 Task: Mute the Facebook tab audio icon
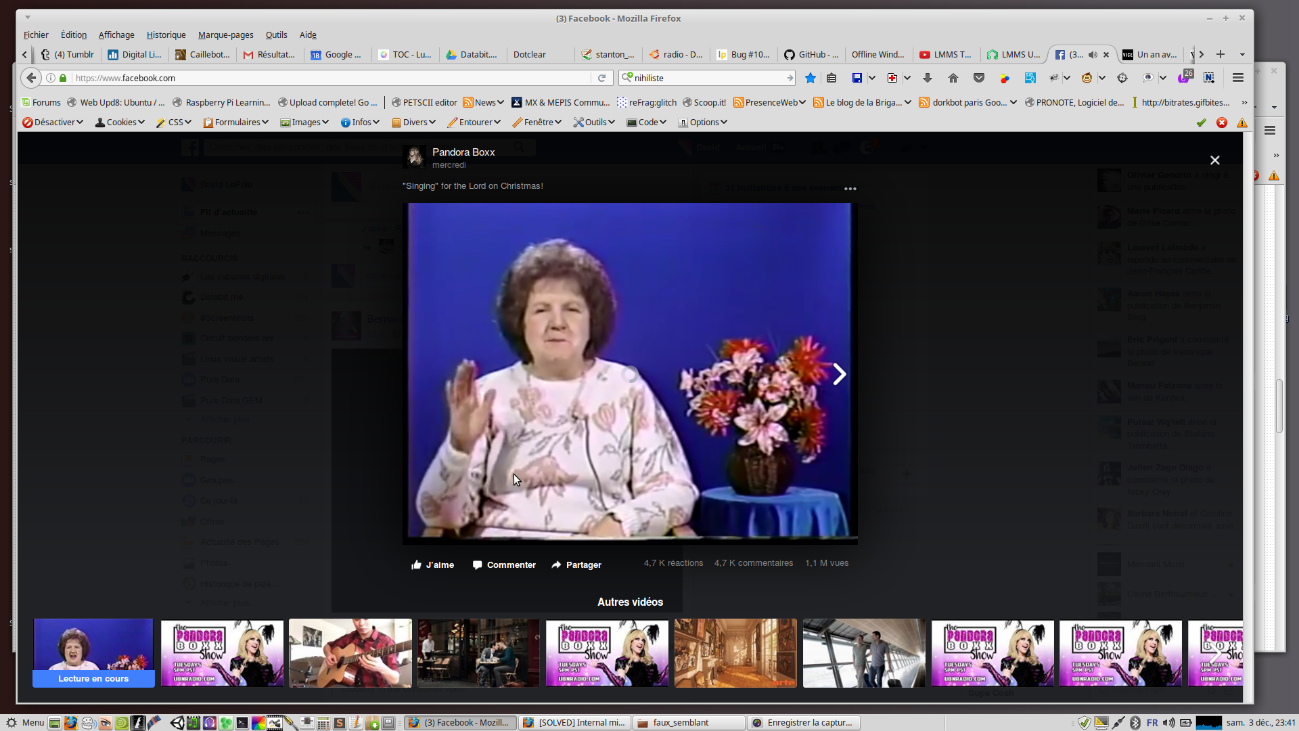point(1093,55)
